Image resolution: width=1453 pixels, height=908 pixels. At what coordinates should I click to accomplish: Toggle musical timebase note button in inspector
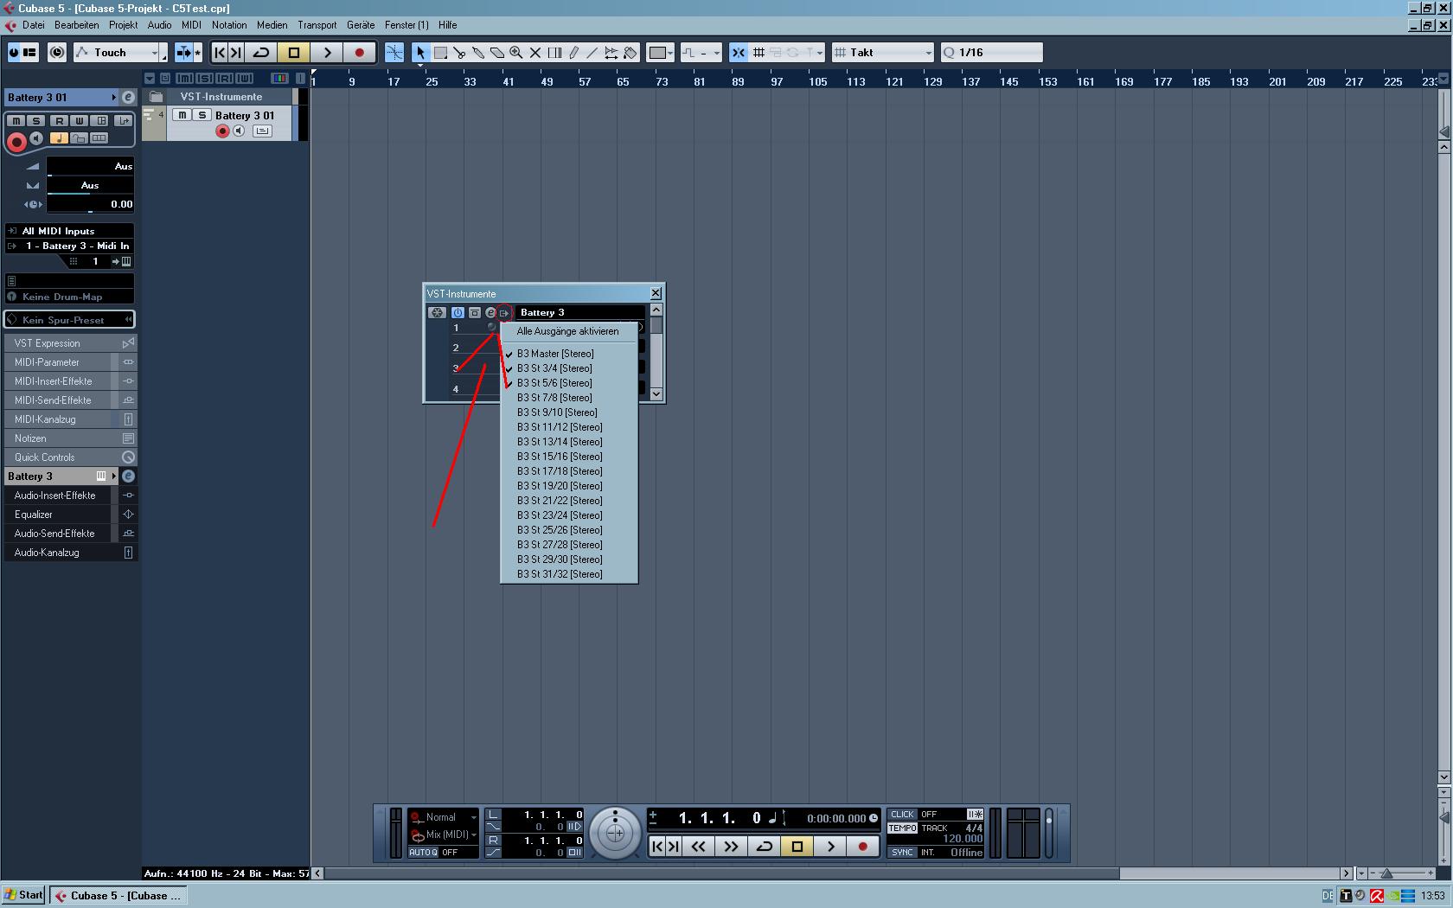[58, 137]
